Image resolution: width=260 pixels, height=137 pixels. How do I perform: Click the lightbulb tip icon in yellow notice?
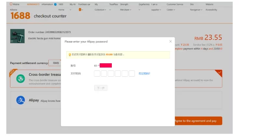click(70, 54)
